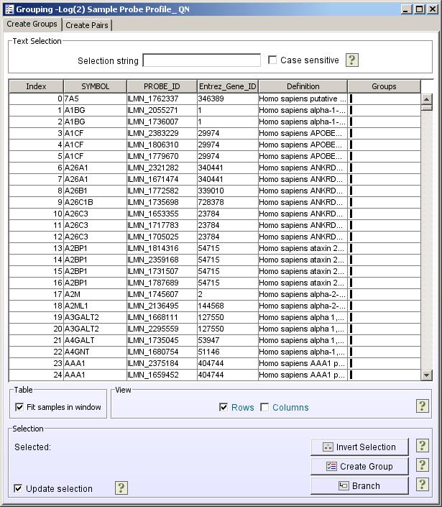Click help icon beside Create Group
The image size is (442, 507).
422,465
